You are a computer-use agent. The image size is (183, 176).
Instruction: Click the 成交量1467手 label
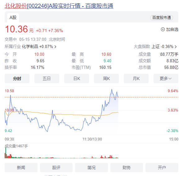click(16, 146)
